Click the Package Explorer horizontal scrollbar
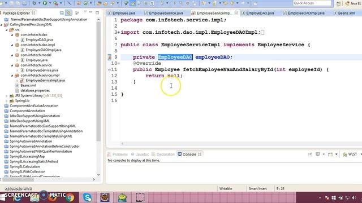Image resolution: width=362 pixels, height=203 pixels. click(18, 179)
